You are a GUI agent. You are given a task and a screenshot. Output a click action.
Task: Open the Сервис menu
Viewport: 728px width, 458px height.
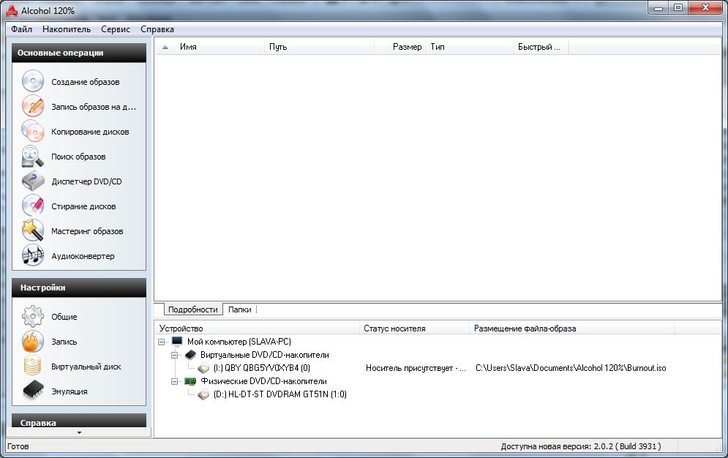[116, 29]
